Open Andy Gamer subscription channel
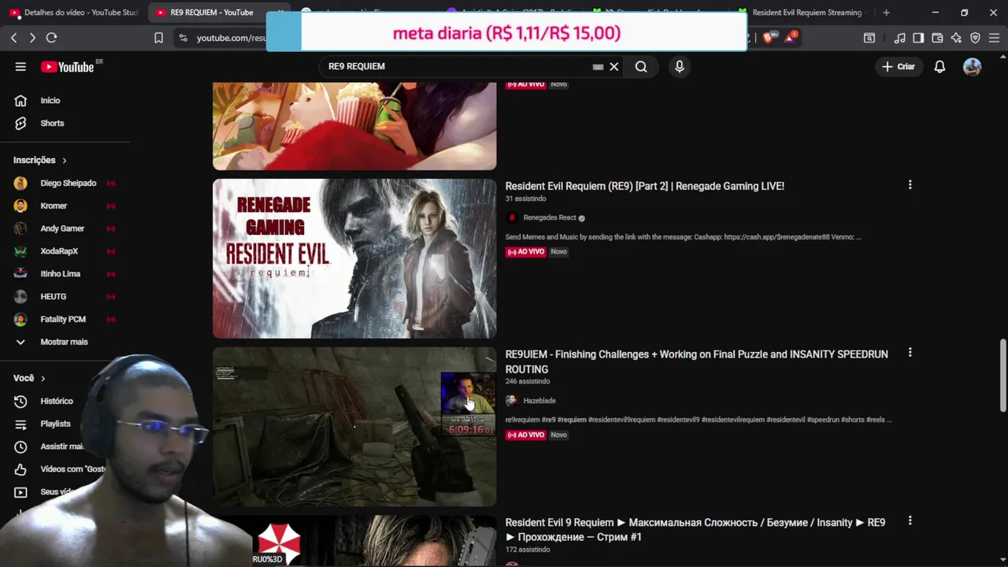The width and height of the screenshot is (1008, 567). point(66,229)
